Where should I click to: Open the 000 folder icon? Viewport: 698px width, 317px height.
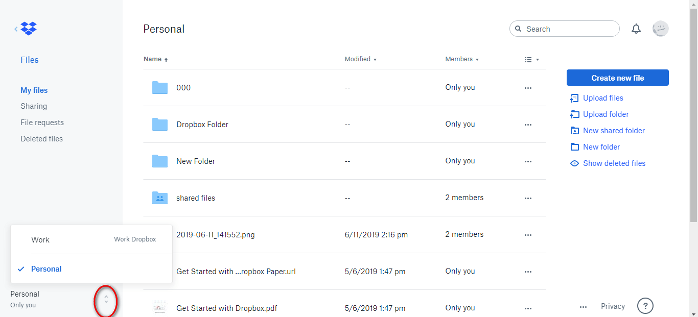160,88
